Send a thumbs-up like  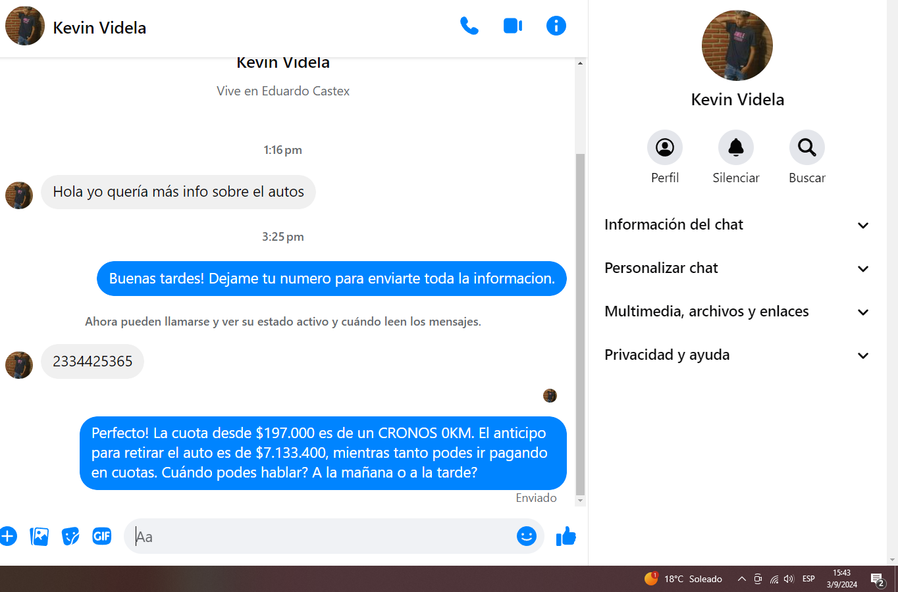click(x=566, y=536)
